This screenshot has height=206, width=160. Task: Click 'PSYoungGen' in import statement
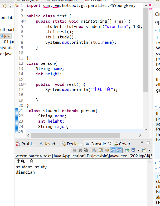pos(121,6)
